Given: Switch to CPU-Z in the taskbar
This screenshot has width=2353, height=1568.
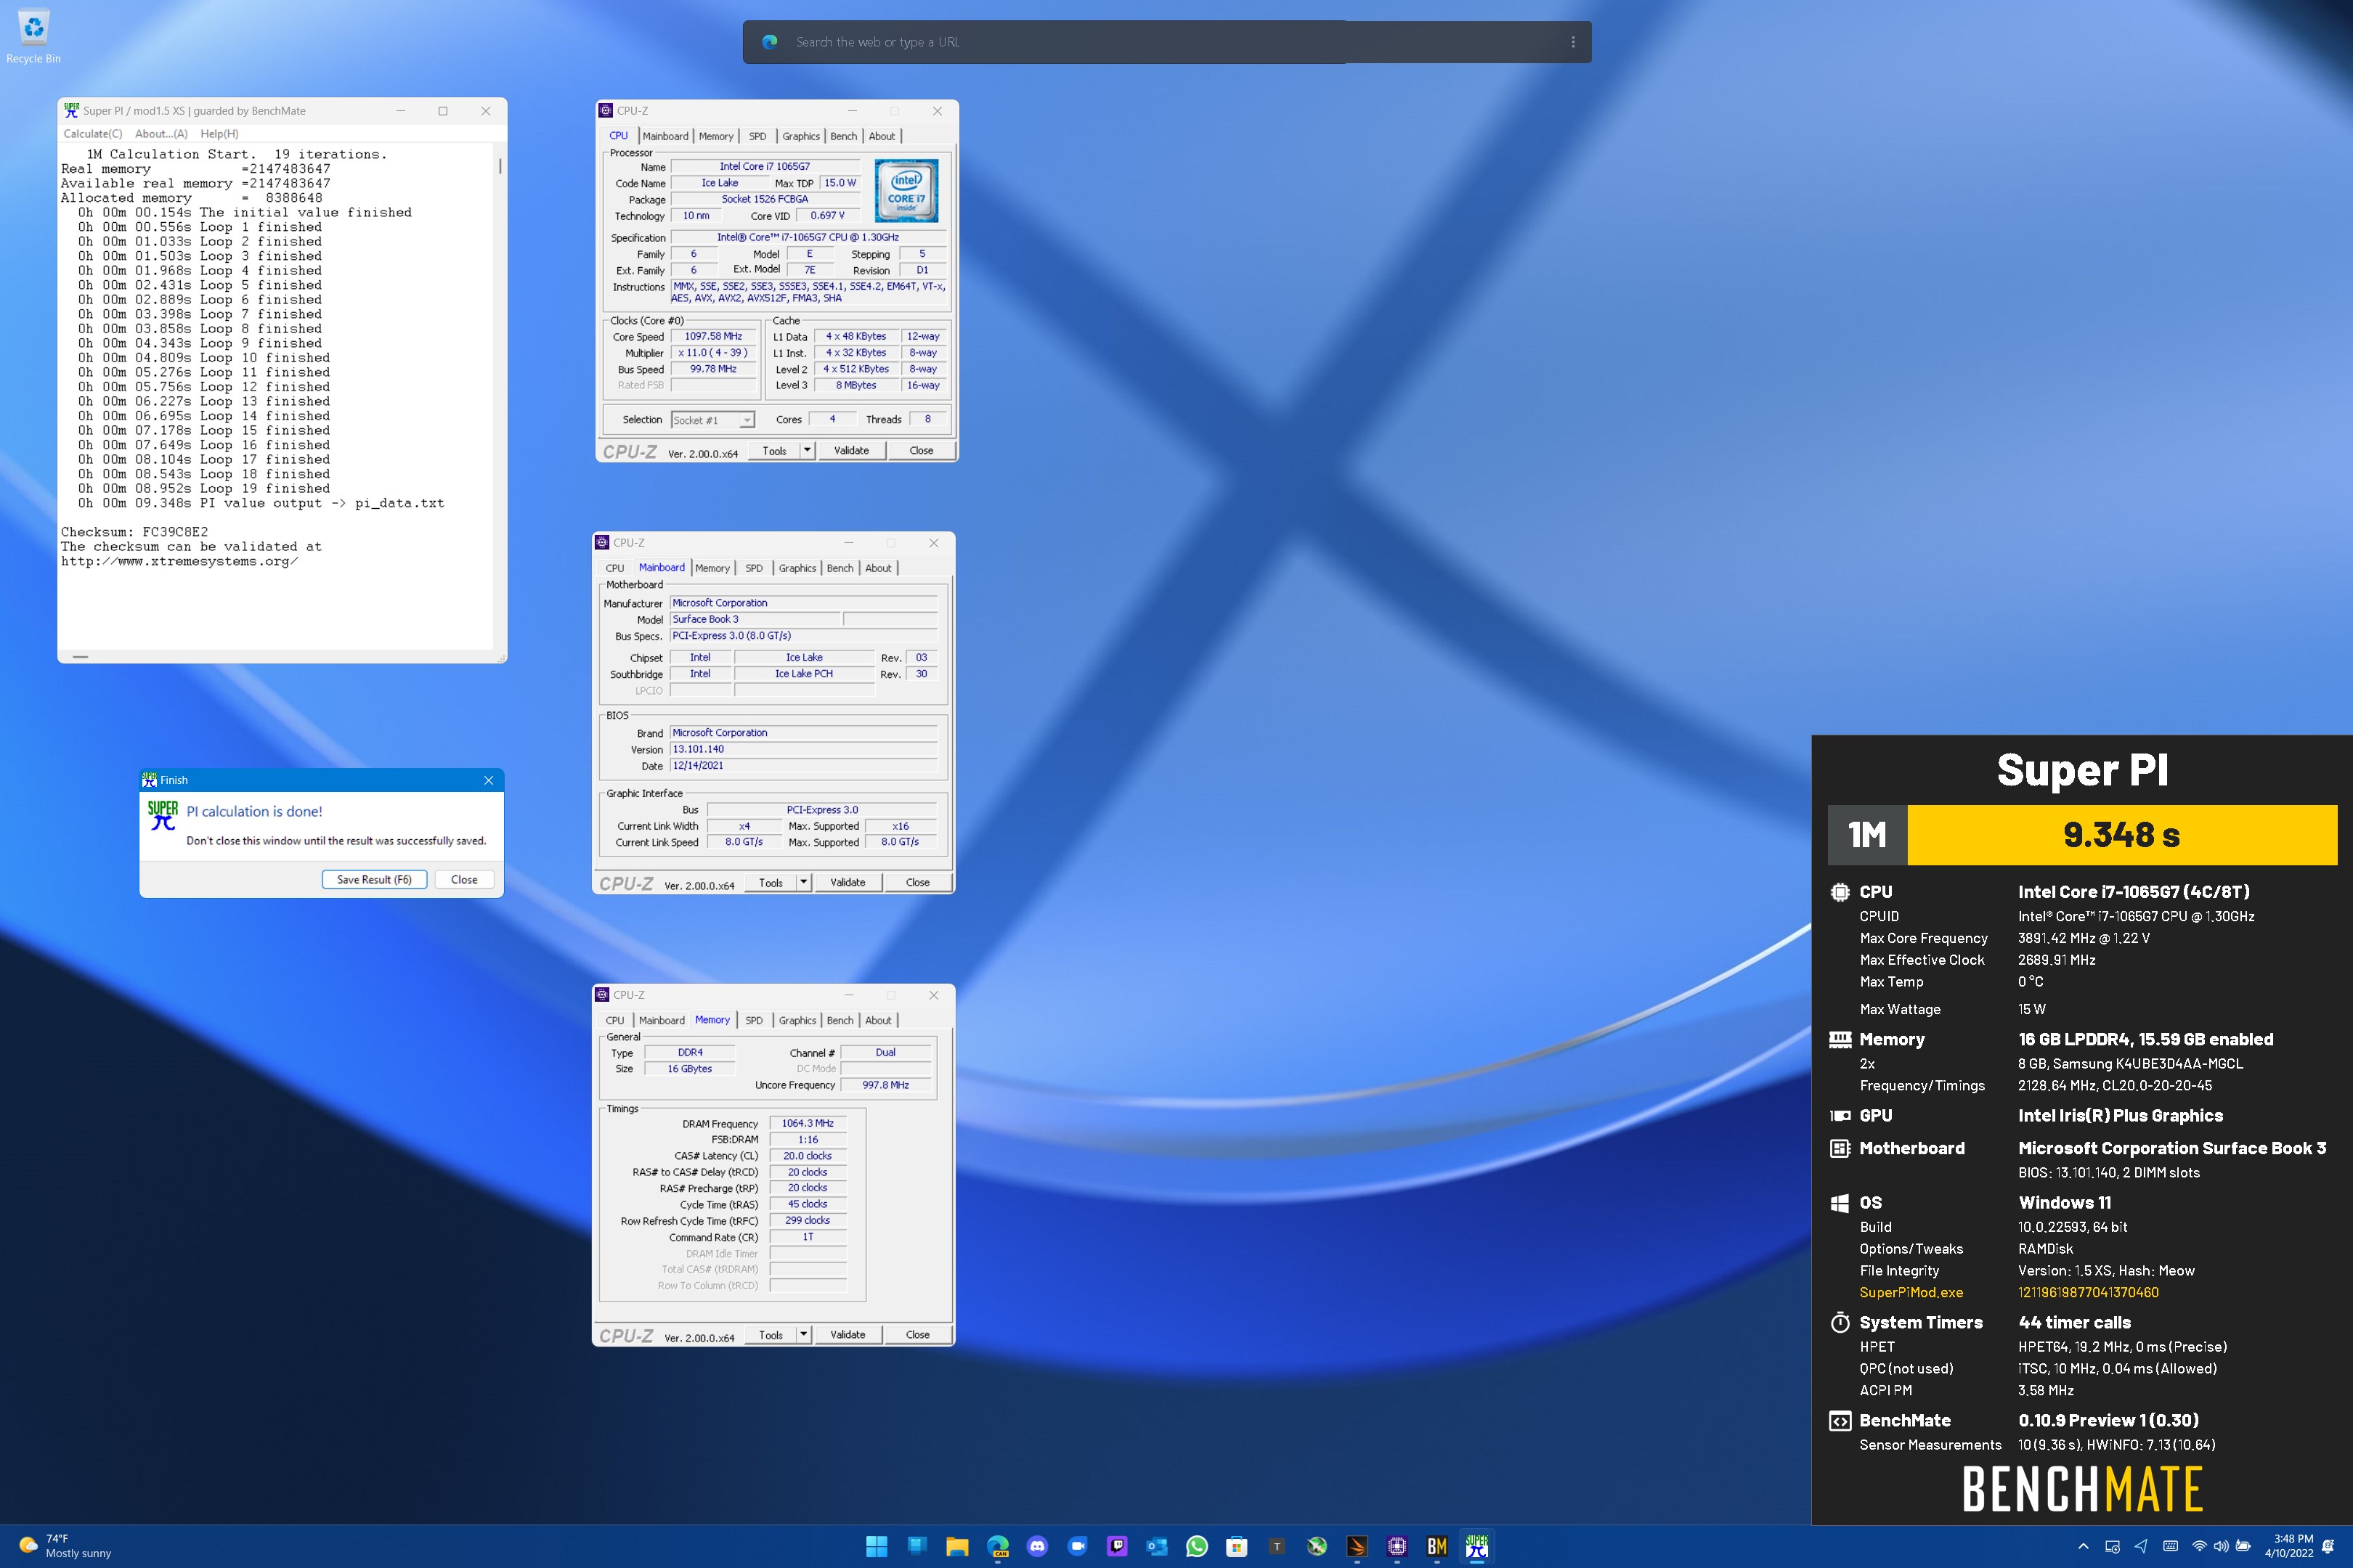Looking at the screenshot, I should 1397,1546.
